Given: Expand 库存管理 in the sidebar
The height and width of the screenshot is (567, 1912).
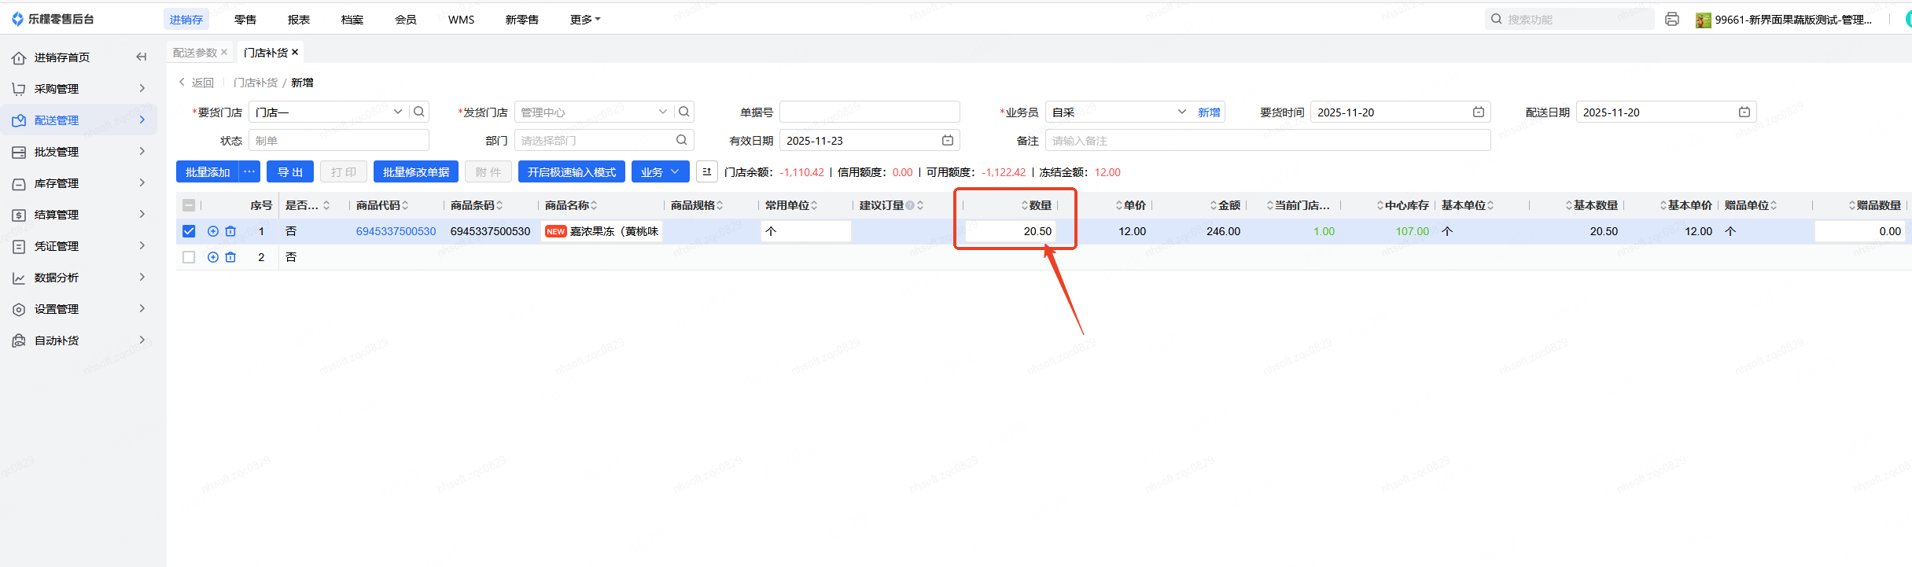Looking at the screenshot, I should coord(142,182).
